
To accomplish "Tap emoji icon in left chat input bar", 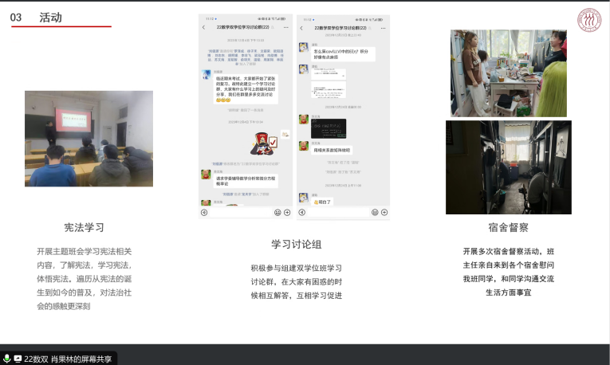I will pyautogui.click(x=277, y=213).
